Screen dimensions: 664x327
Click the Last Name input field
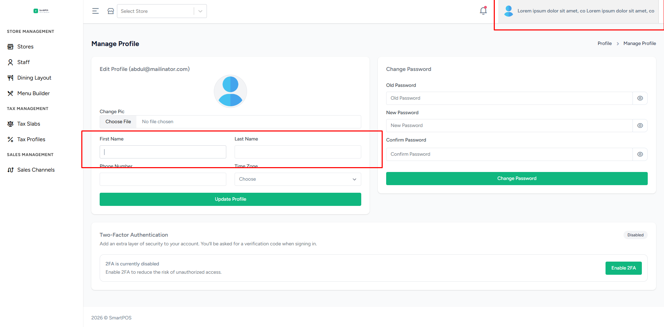298,152
